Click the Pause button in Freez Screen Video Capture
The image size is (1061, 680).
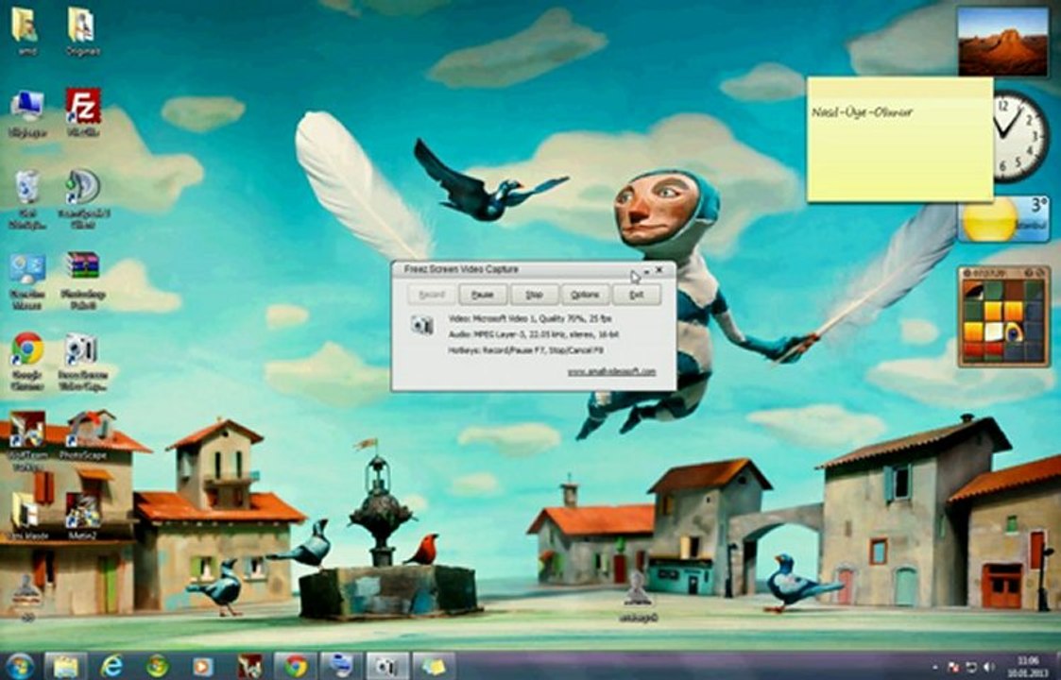coord(483,295)
